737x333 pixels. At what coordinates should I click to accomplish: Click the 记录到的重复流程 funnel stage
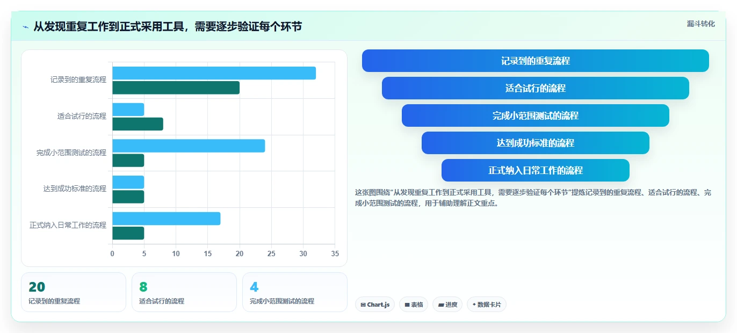coord(536,61)
